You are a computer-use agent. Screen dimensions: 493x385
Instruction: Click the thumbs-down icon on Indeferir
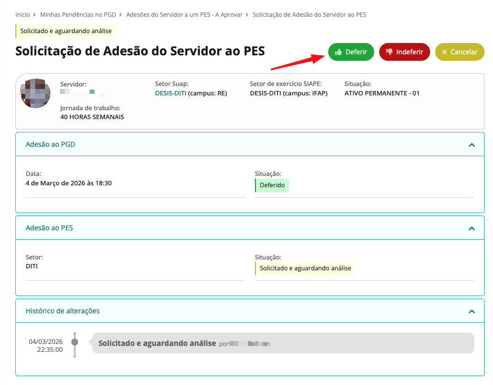coord(389,52)
